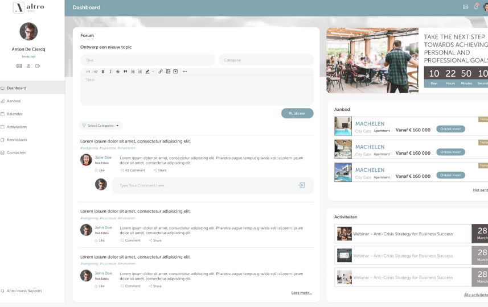Open the villa with pool thumbnail

pyautogui.click(x=343, y=172)
